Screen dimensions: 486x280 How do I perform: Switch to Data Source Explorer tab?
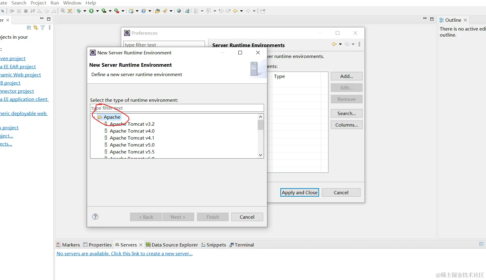coord(172,245)
